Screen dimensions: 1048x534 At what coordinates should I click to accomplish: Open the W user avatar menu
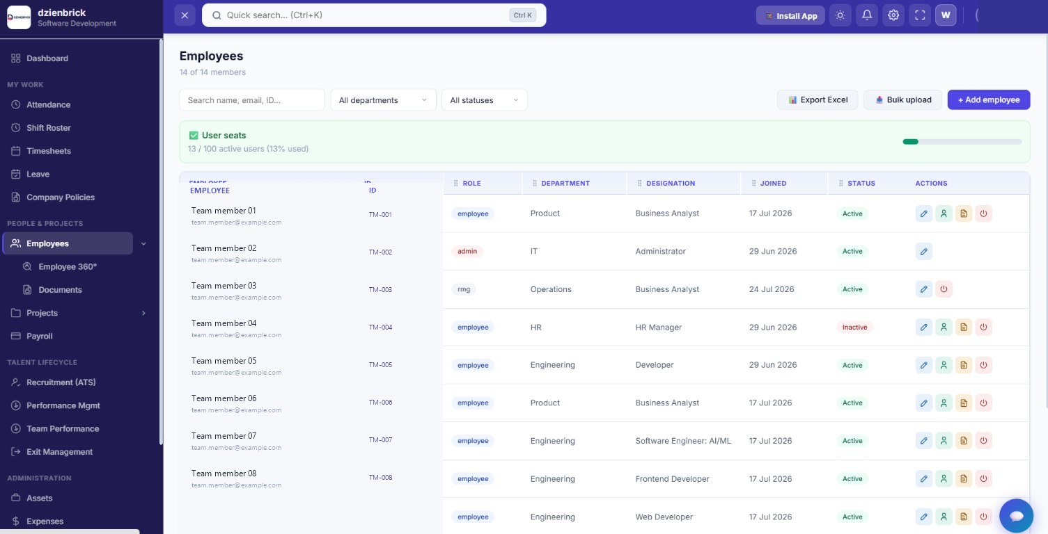[946, 15]
